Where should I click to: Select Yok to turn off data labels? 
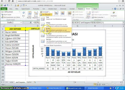(x=56, y=18)
